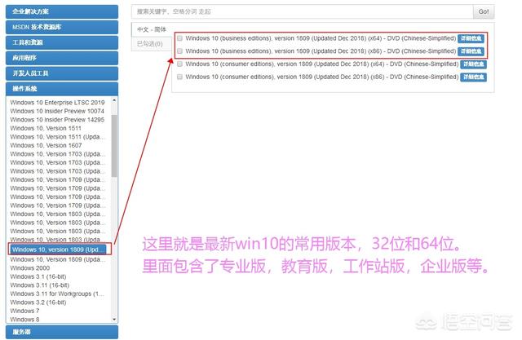Click the Go! search button
Viewport: 522px width, 340px height.
(484, 11)
